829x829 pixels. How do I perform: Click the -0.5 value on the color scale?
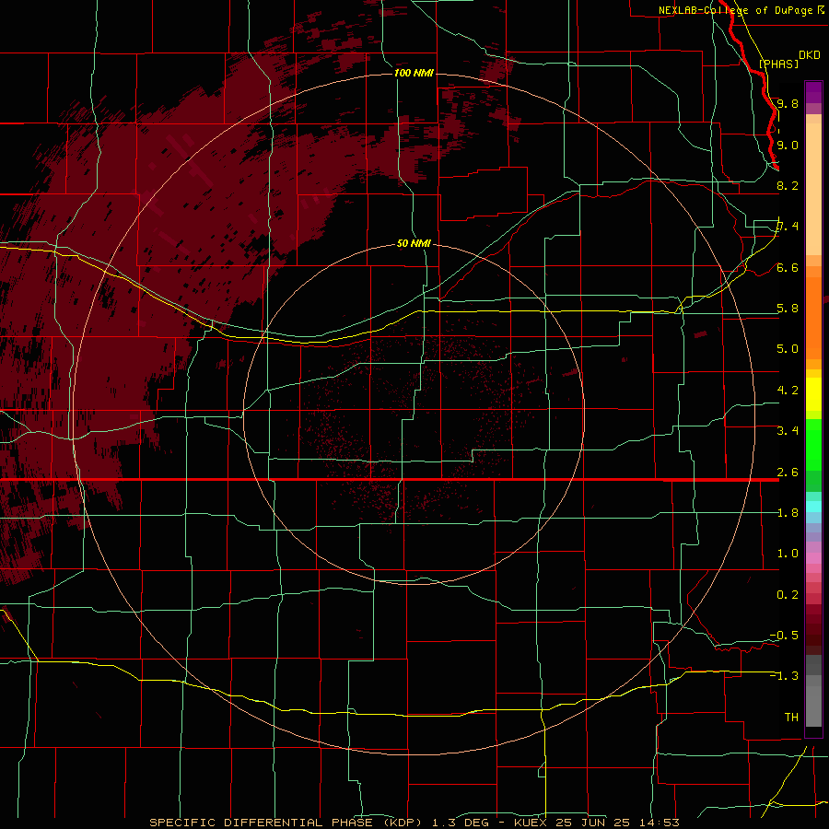pyautogui.click(x=784, y=635)
